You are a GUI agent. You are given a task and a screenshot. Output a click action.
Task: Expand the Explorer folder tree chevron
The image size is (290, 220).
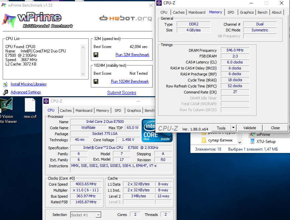click(x=240, y=142)
